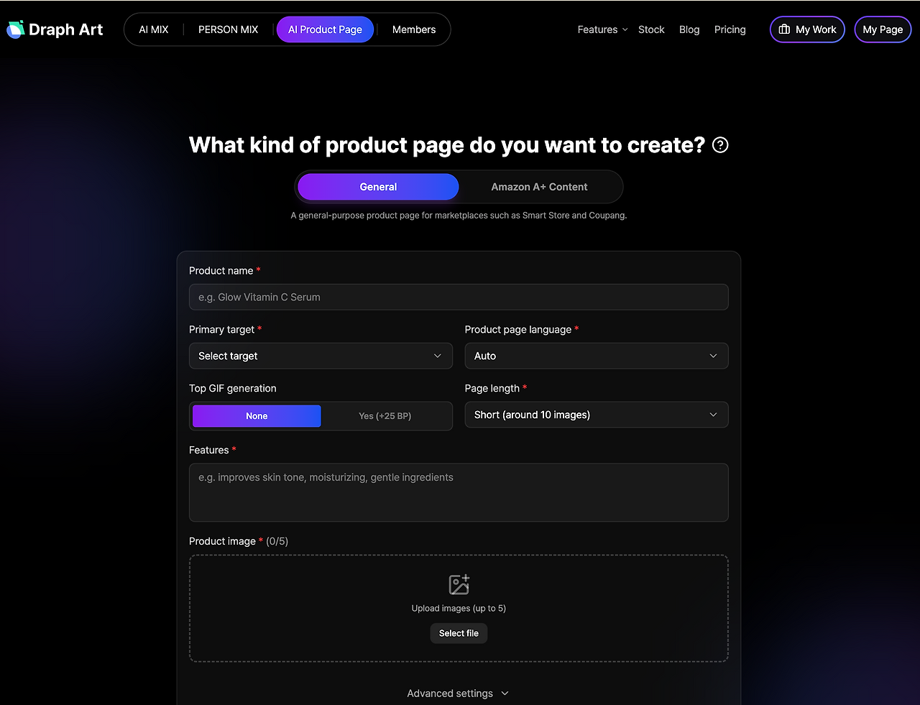Open the help question mark icon
The image size is (920, 705).
[x=720, y=145]
